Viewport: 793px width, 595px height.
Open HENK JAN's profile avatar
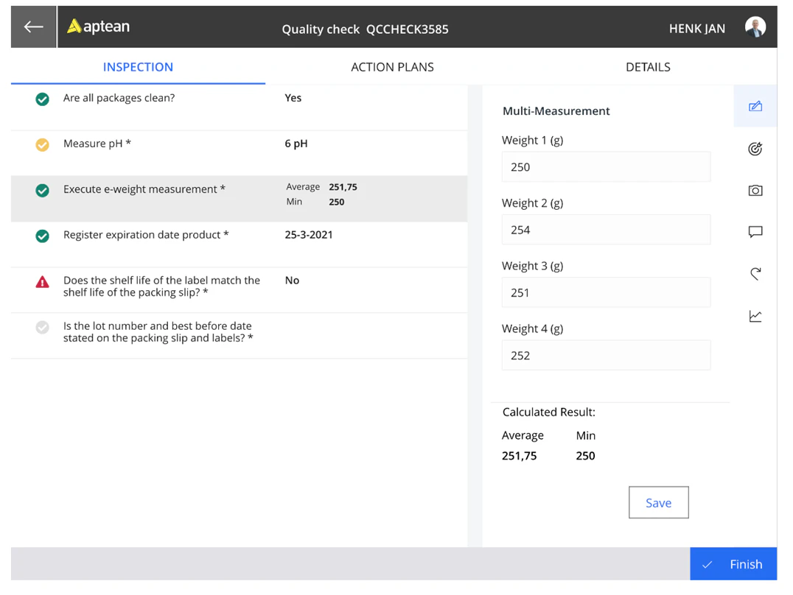754,27
